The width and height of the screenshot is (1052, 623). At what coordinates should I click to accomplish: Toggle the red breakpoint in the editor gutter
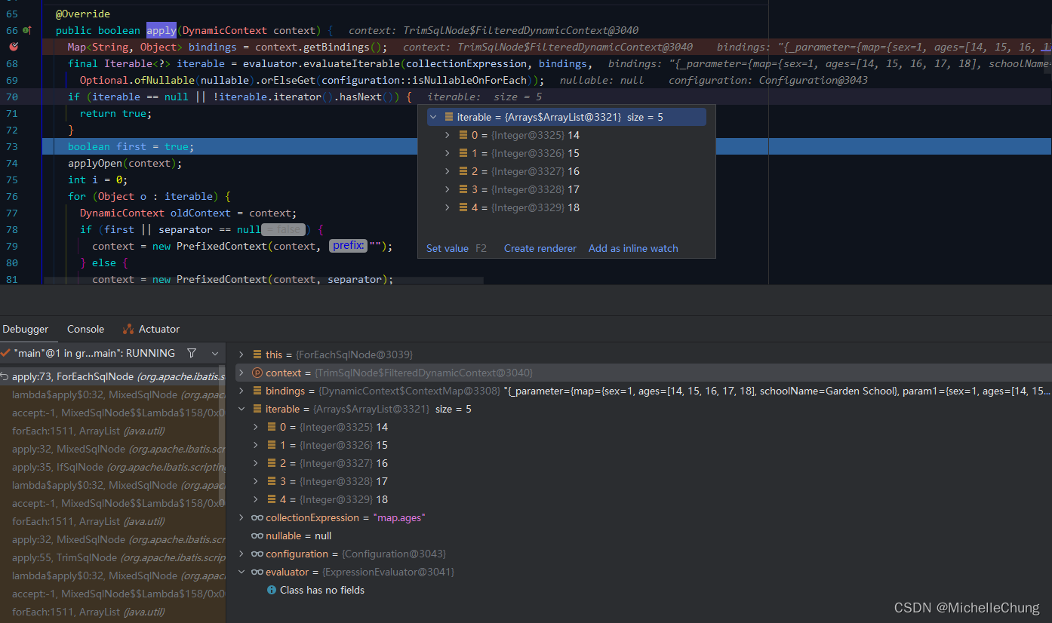pos(14,46)
